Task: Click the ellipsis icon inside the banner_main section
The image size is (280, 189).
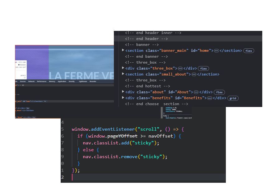Action: click(x=216, y=51)
